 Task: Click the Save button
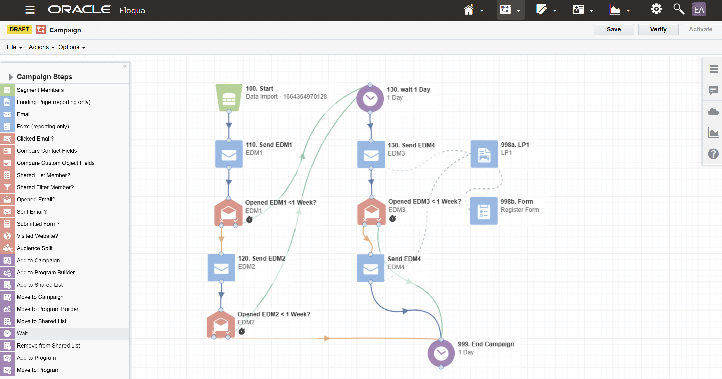[x=614, y=29]
